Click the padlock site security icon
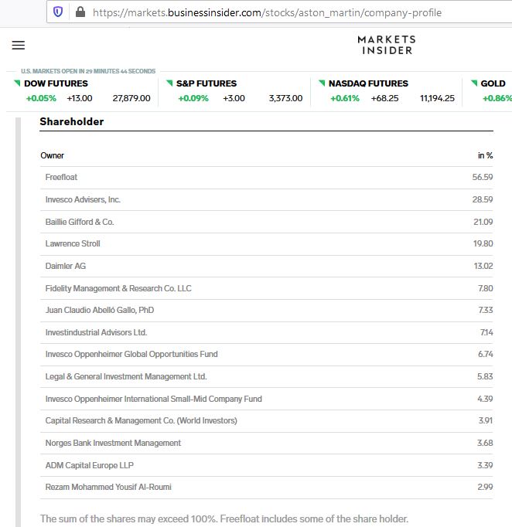The height and width of the screenshot is (527, 512). [x=80, y=12]
